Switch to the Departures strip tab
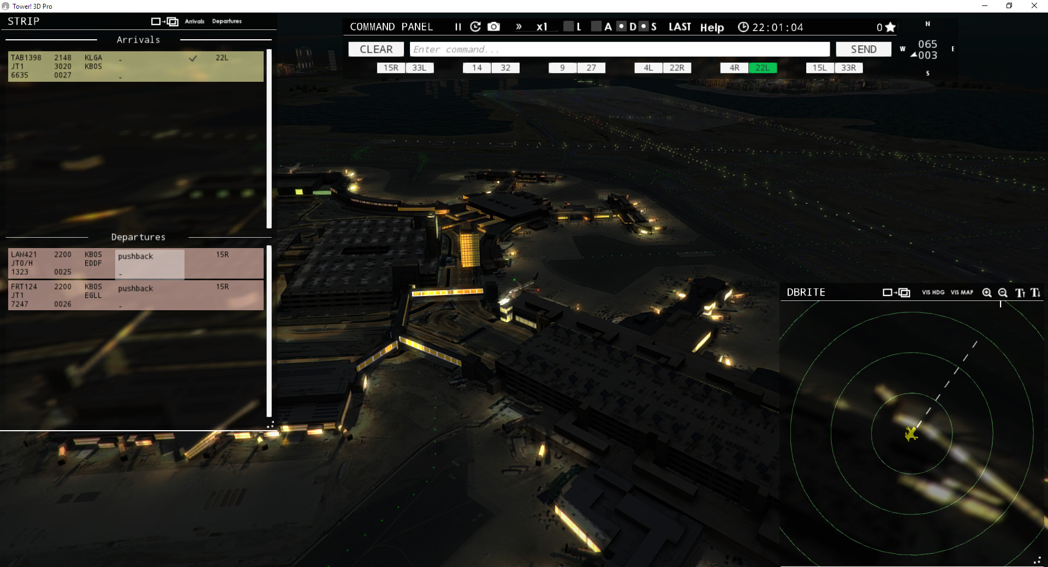Image resolution: width=1048 pixels, height=567 pixels. pos(228,21)
